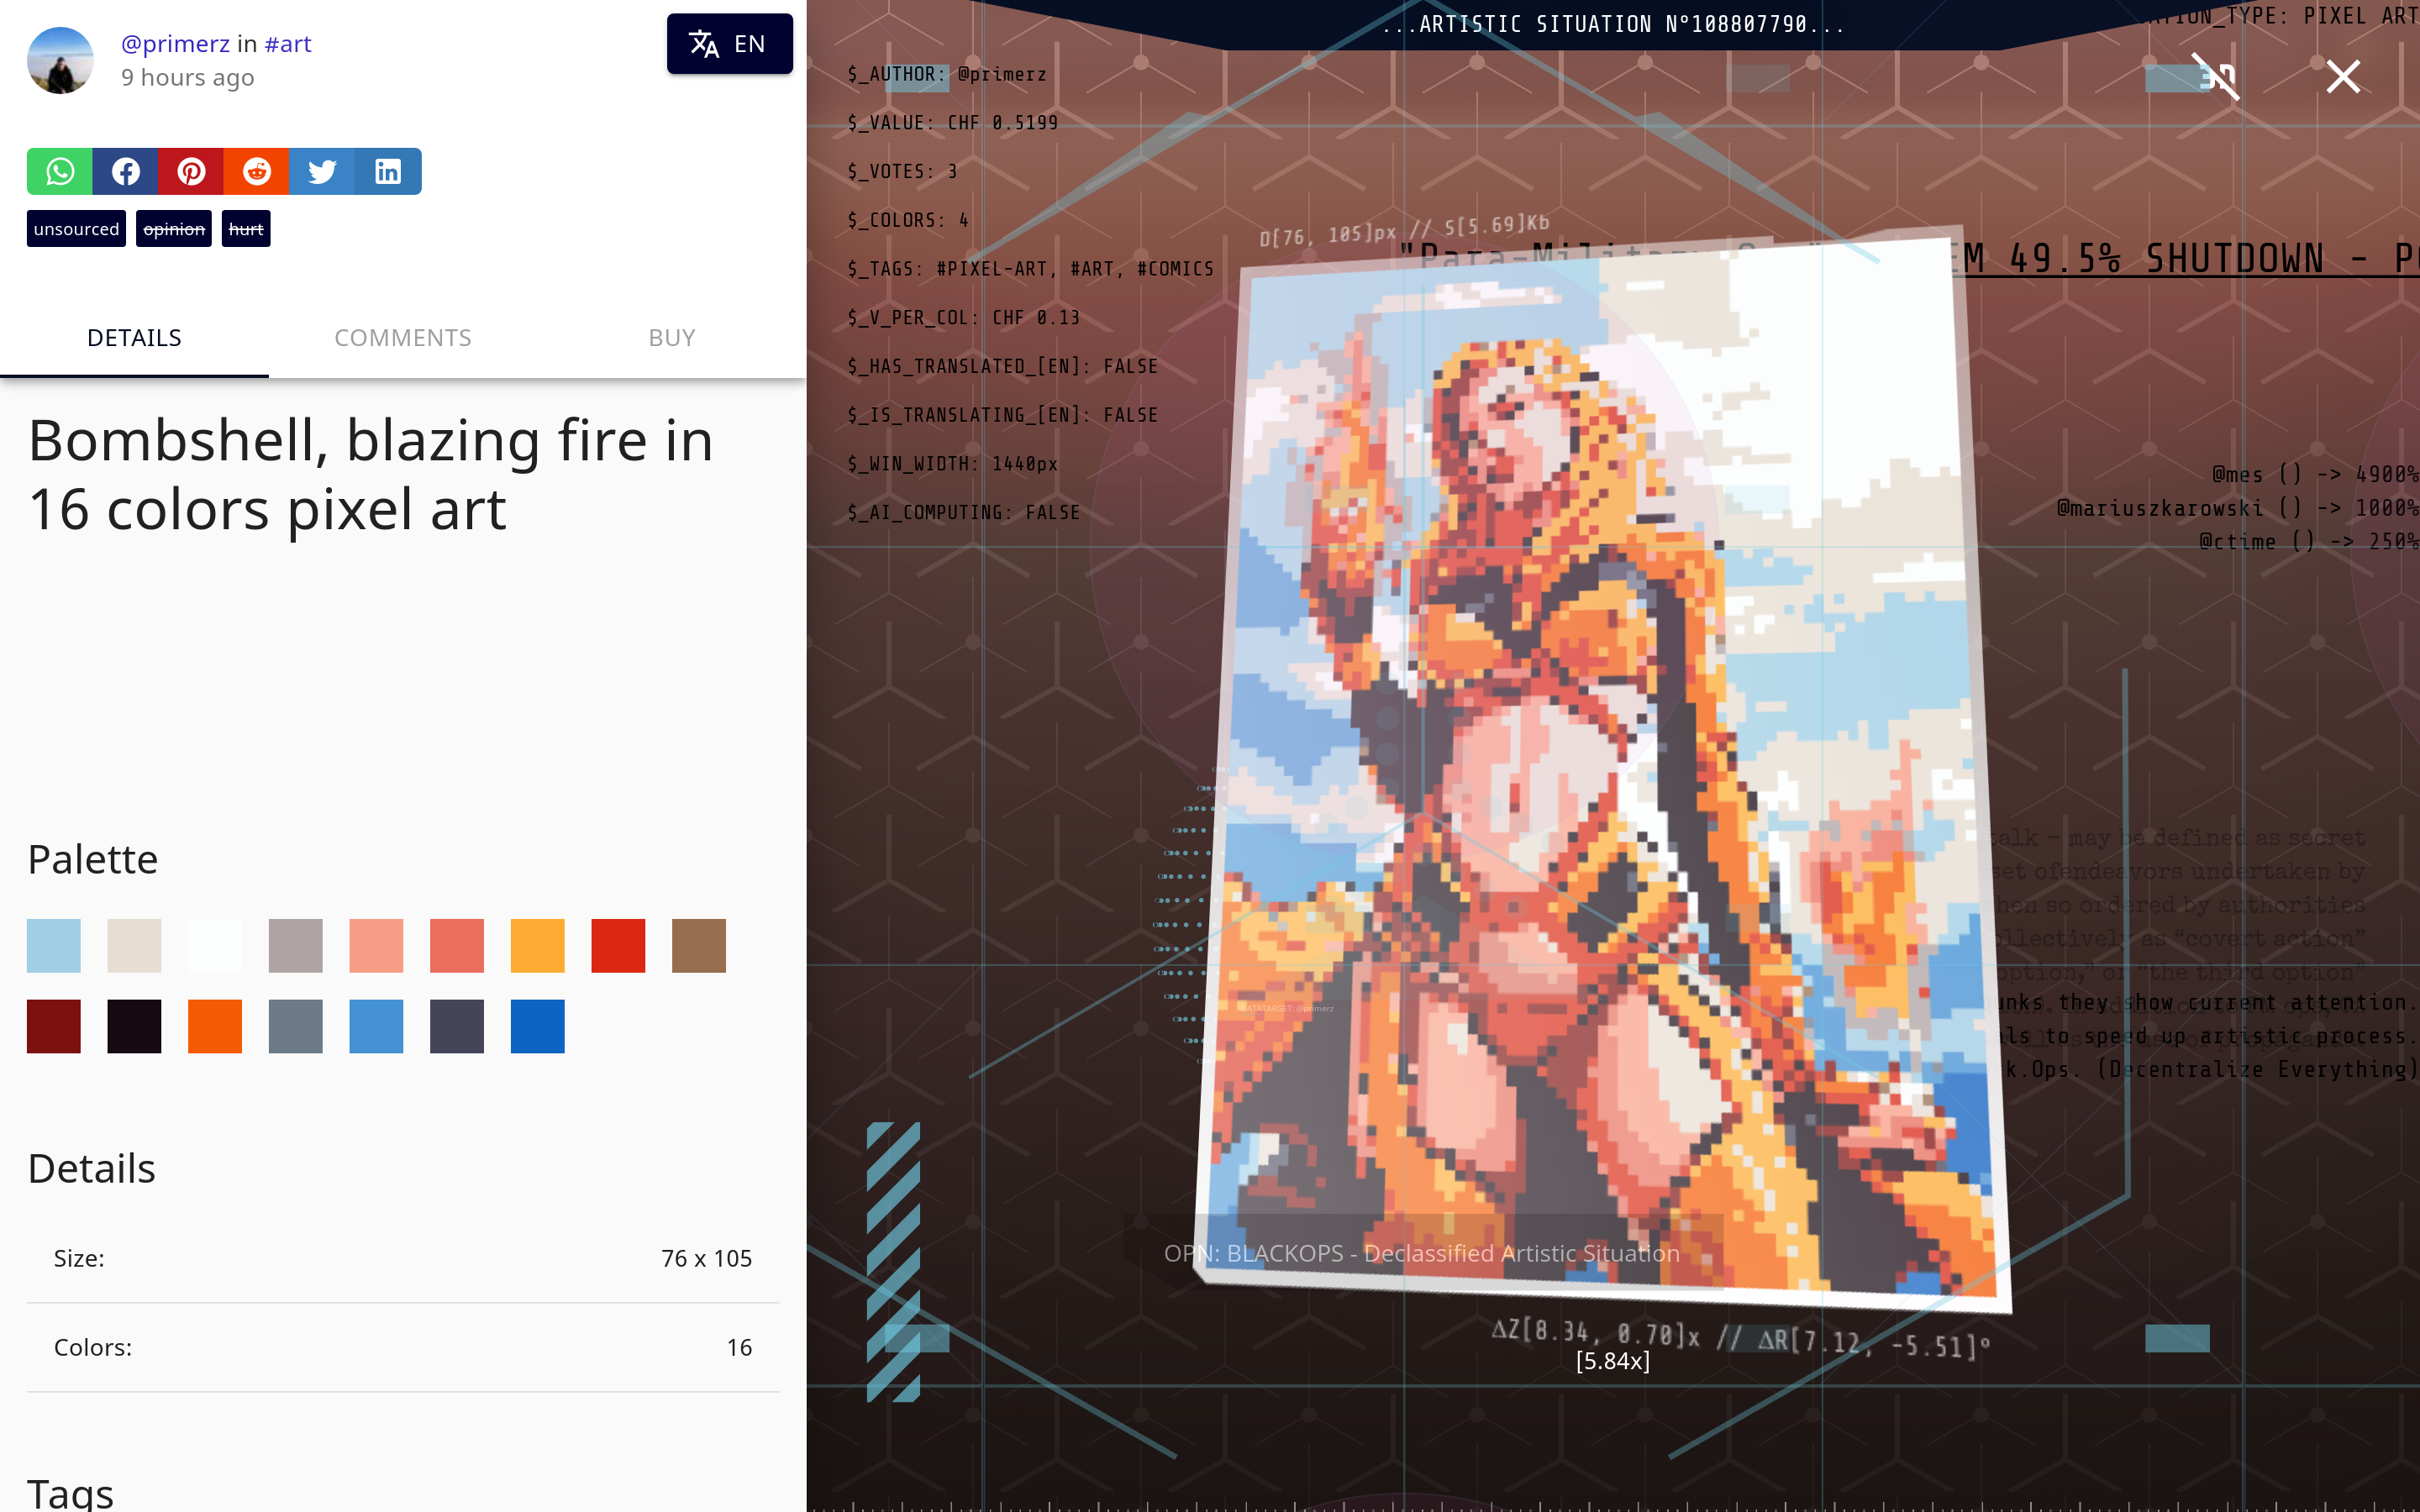Click the unsourced tag chip
The height and width of the screenshot is (1512, 2420).
pos(76,229)
